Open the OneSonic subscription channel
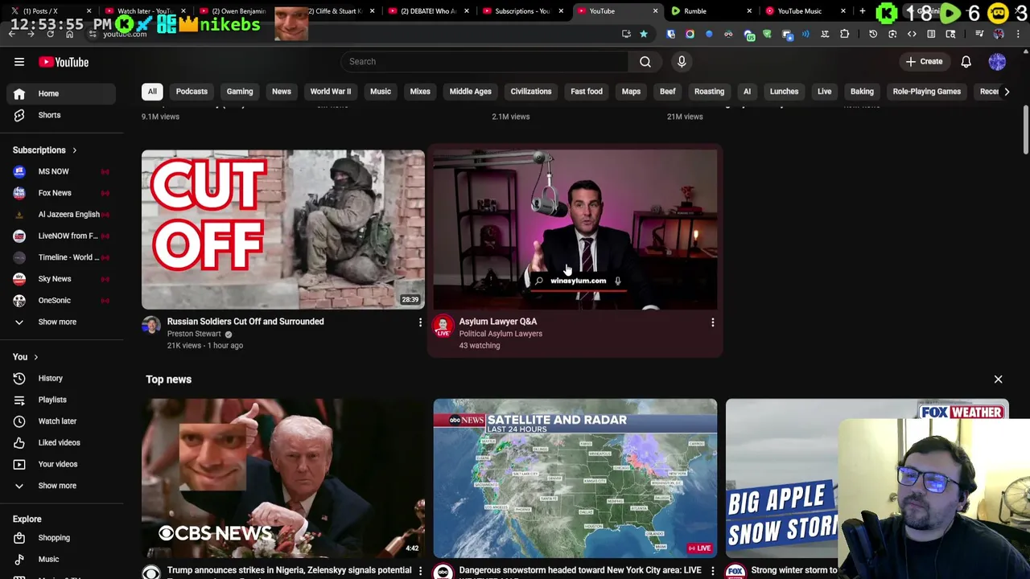1030x579 pixels. (x=61, y=300)
